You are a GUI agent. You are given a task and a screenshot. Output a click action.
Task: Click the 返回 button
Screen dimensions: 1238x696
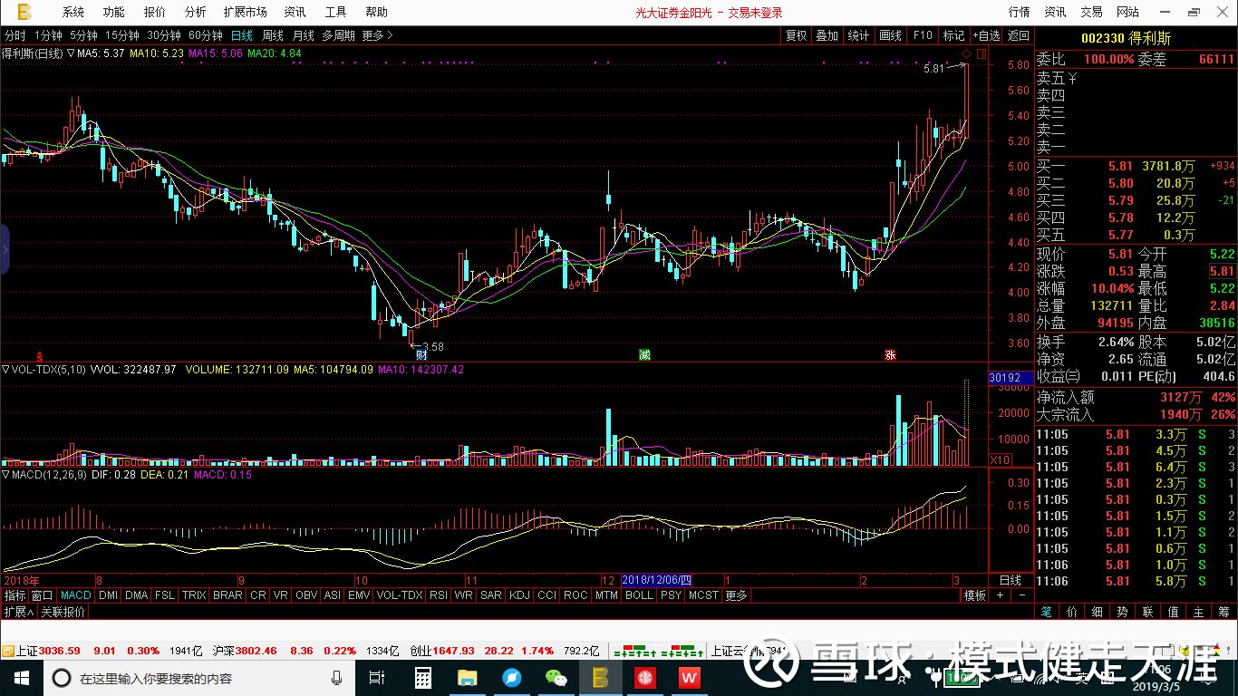1019,35
